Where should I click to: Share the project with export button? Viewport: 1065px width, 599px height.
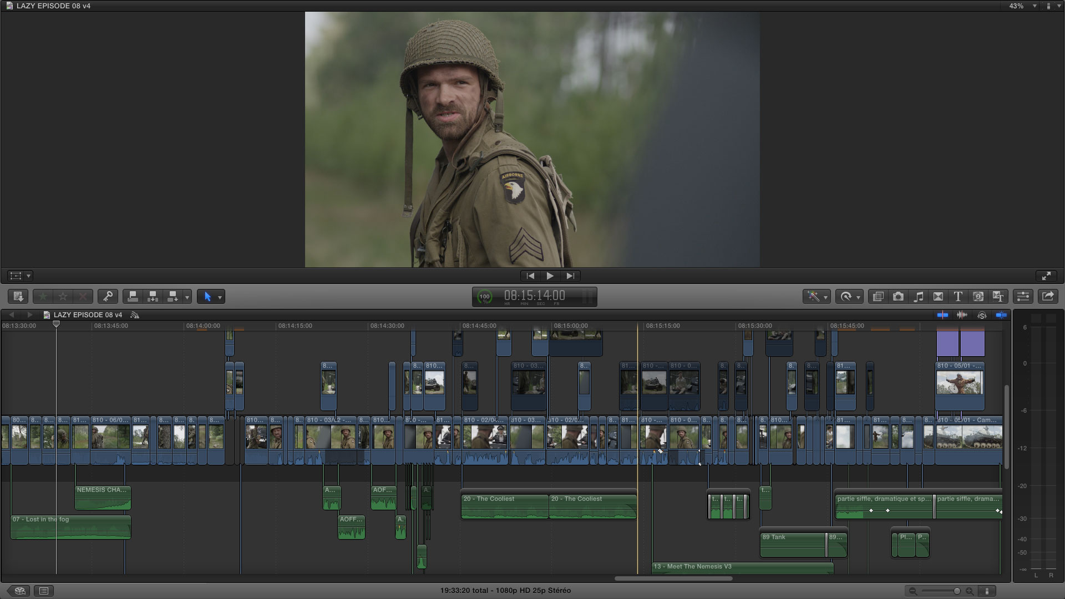(1048, 297)
